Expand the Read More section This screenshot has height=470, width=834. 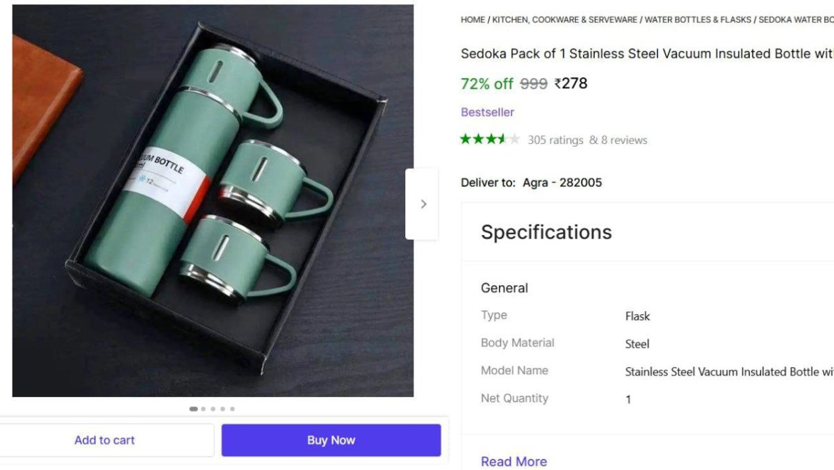[x=514, y=461]
